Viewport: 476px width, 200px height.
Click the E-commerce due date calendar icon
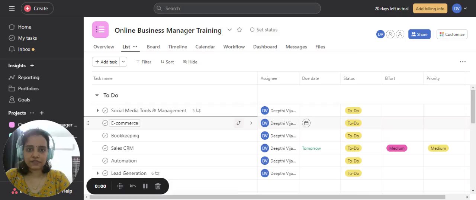click(306, 123)
